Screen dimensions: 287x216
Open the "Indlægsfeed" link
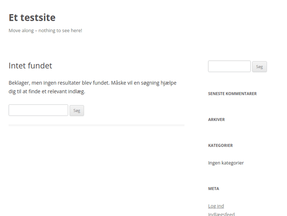(221, 214)
